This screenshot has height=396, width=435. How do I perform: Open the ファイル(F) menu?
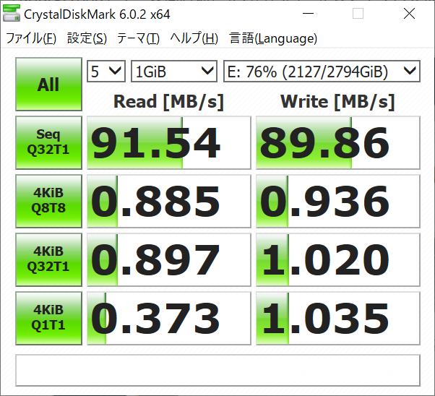31,38
